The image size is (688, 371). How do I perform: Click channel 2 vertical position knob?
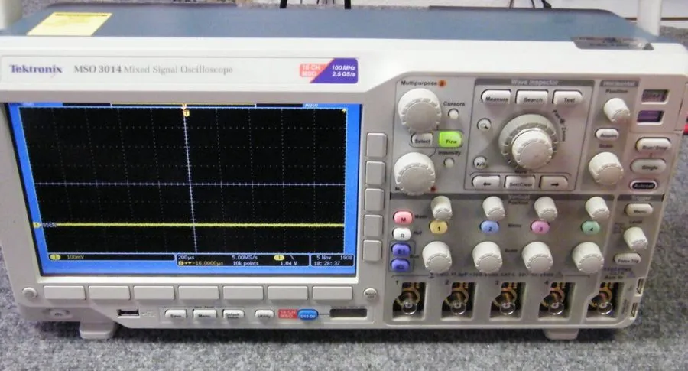[x=494, y=207]
